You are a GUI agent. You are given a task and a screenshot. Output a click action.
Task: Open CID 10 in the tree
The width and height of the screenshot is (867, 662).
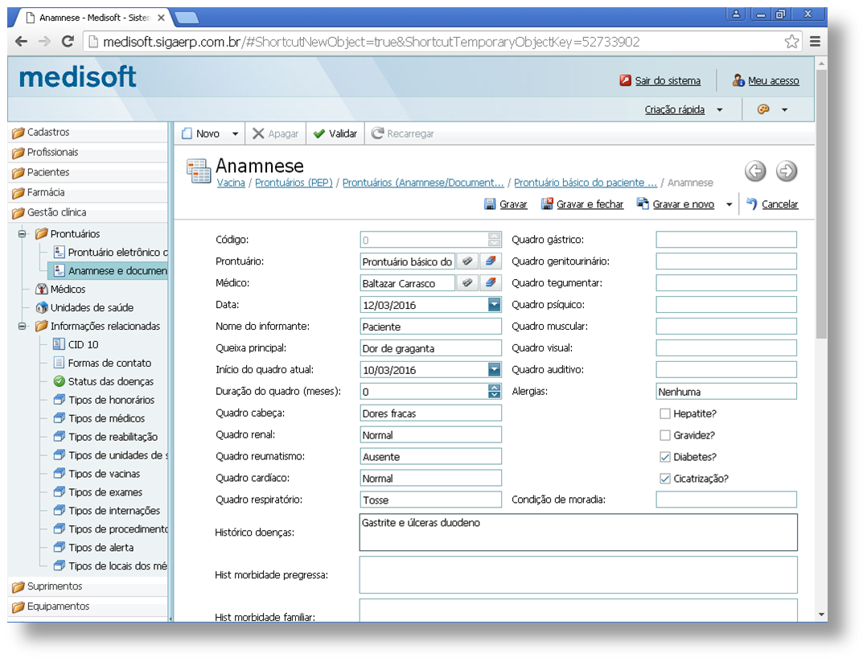76,344
